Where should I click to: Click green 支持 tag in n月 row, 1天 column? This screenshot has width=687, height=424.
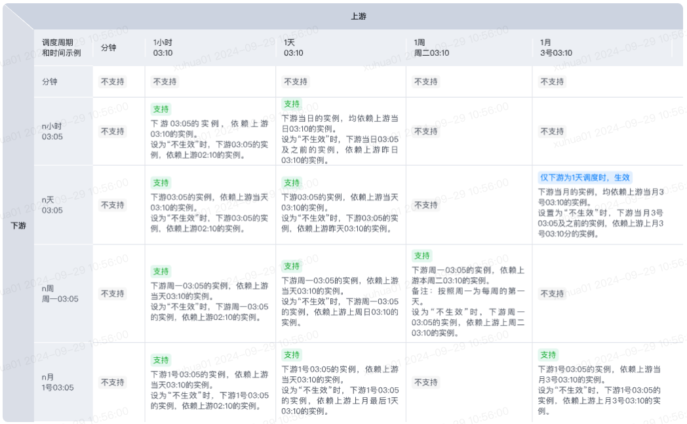pos(292,355)
